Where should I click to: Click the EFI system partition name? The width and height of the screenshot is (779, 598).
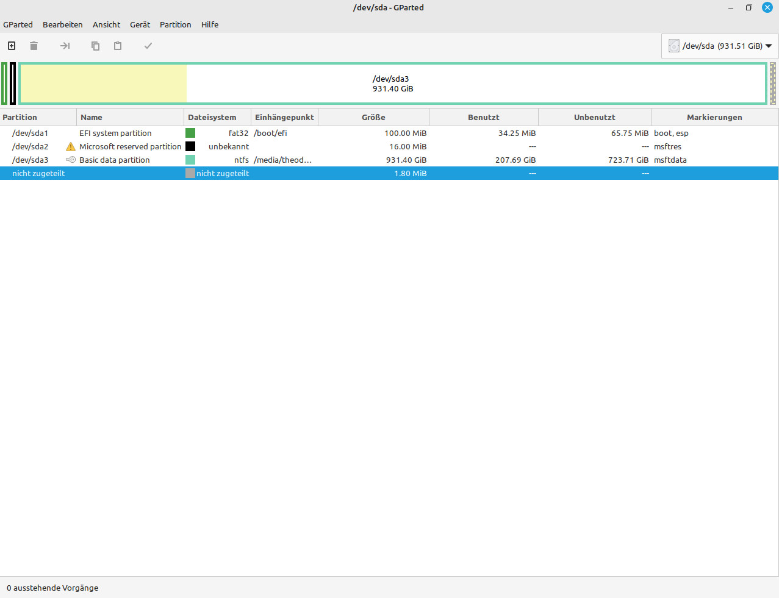coord(115,133)
